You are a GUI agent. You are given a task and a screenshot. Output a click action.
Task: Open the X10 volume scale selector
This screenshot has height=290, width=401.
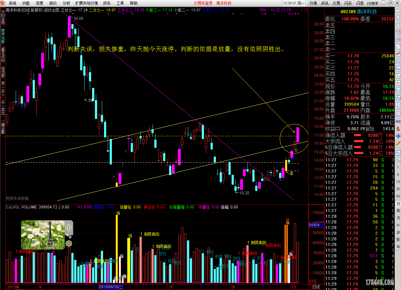tap(313, 281)
